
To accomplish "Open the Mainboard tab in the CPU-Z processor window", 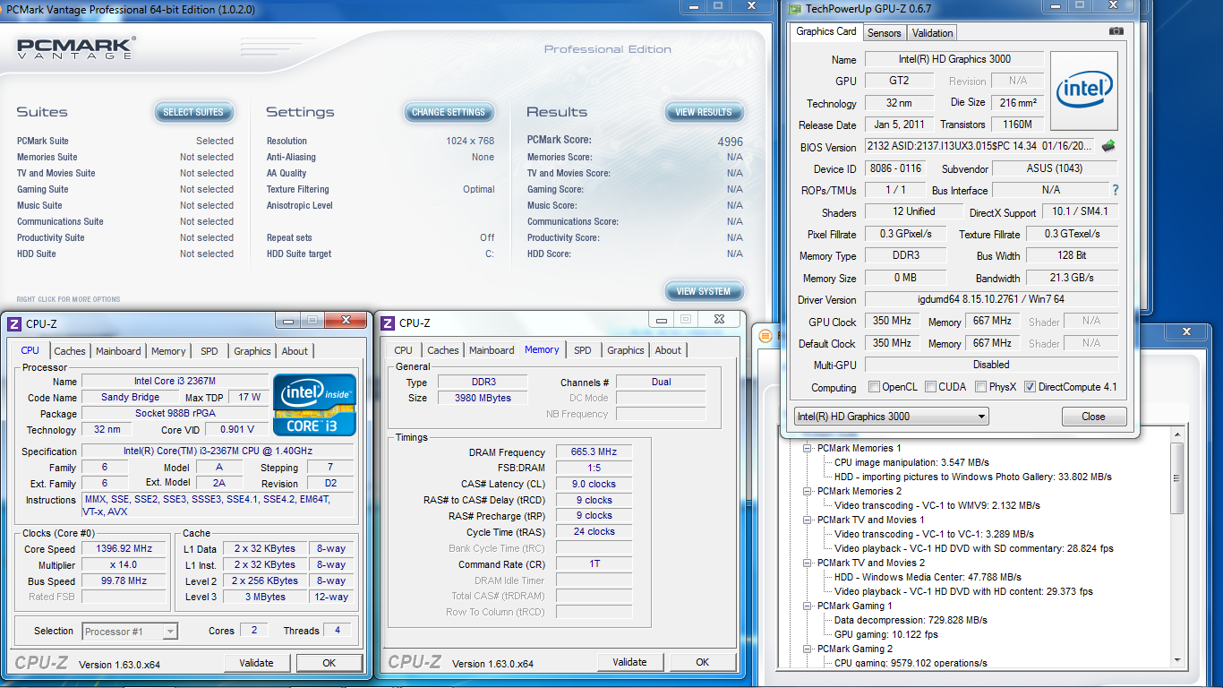I will click(x=118, y=351).
